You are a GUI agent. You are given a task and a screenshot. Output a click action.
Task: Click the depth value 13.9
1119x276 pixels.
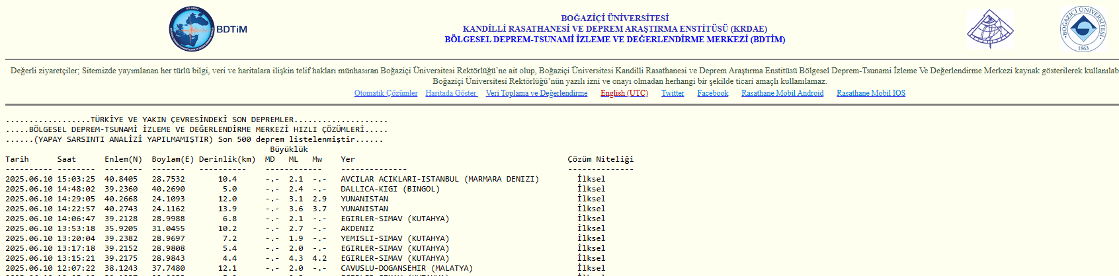click(x=228, y=209)
